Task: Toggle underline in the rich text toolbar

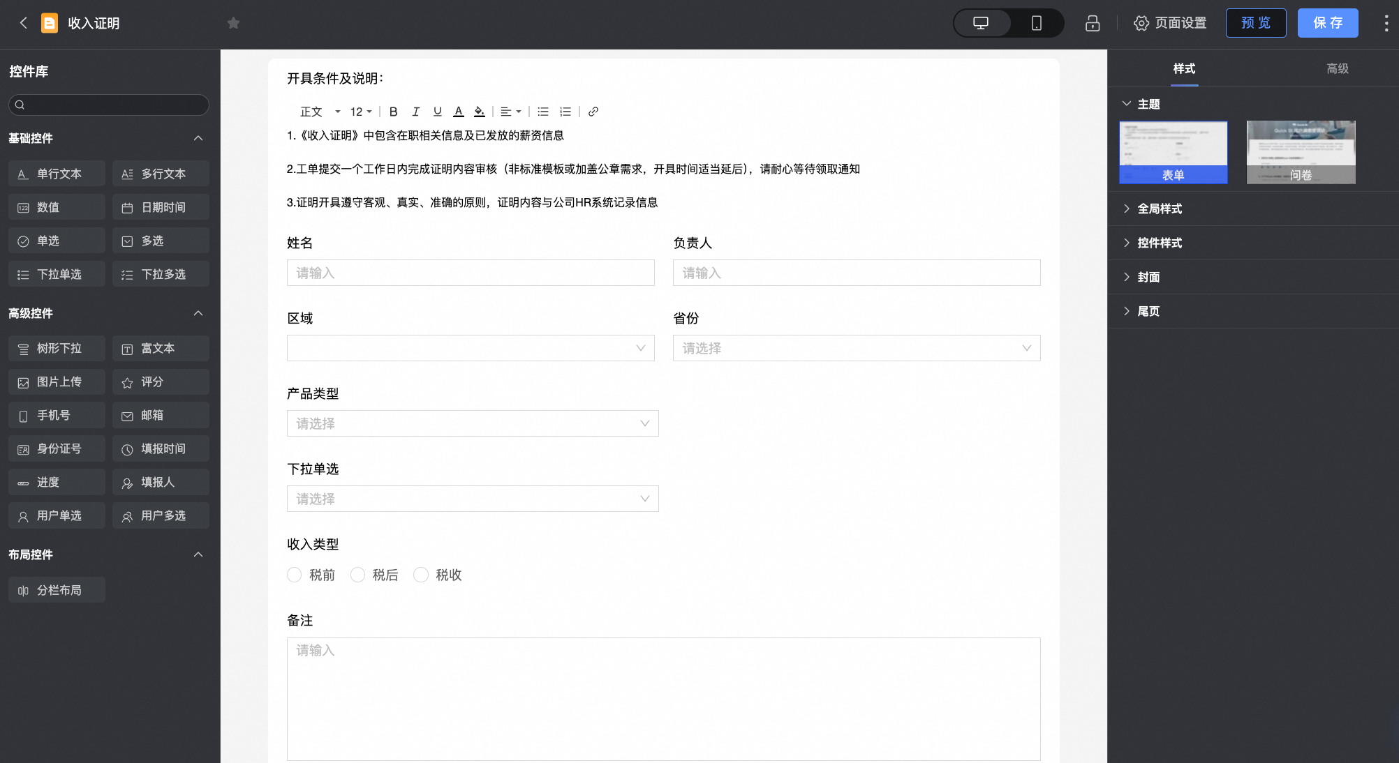Action: click(437, 112)
